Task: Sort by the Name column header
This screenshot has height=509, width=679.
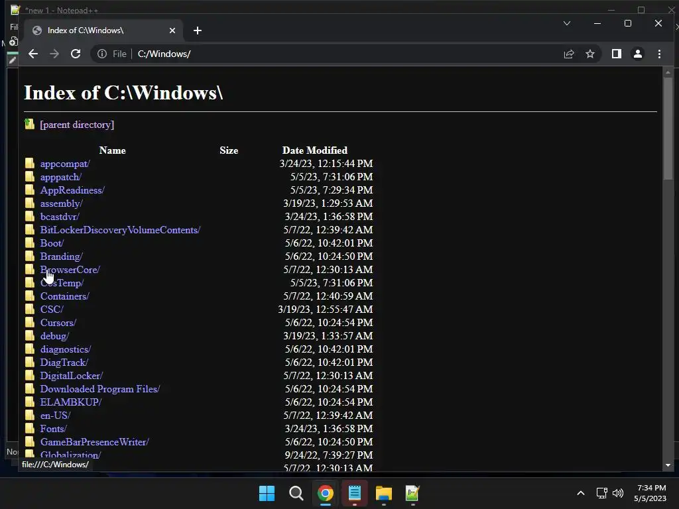Action: [x=112, y=150]
